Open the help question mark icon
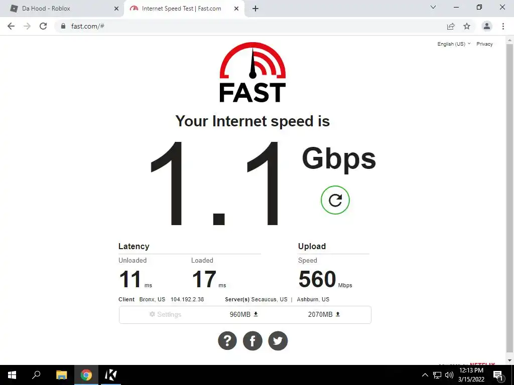This screenshot has height=385, width=514. click(x=227, y=341)
